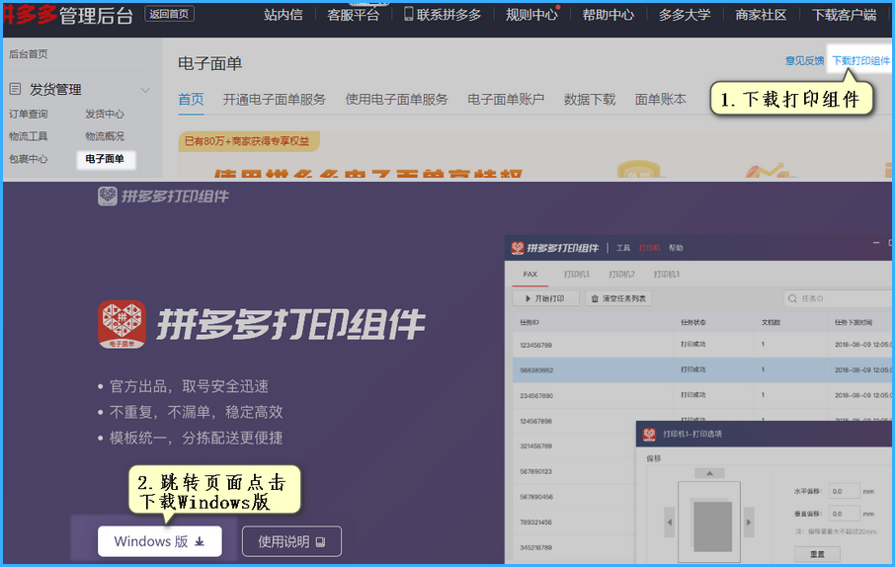Download the Windows 版 print component
895x567 pixels.
coord(160,541)
